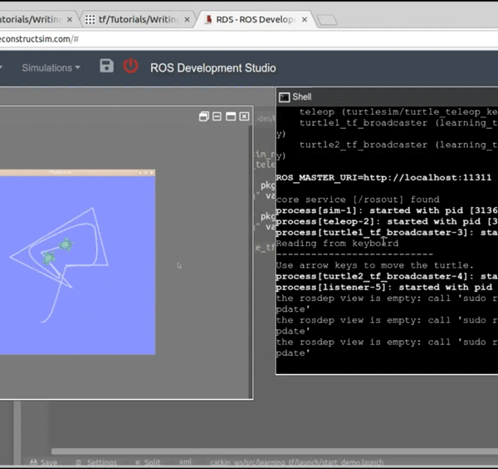Click the save floppy disk icon
Screen dimensions: 498x469
pyautogui.click(x=106, y=66)
